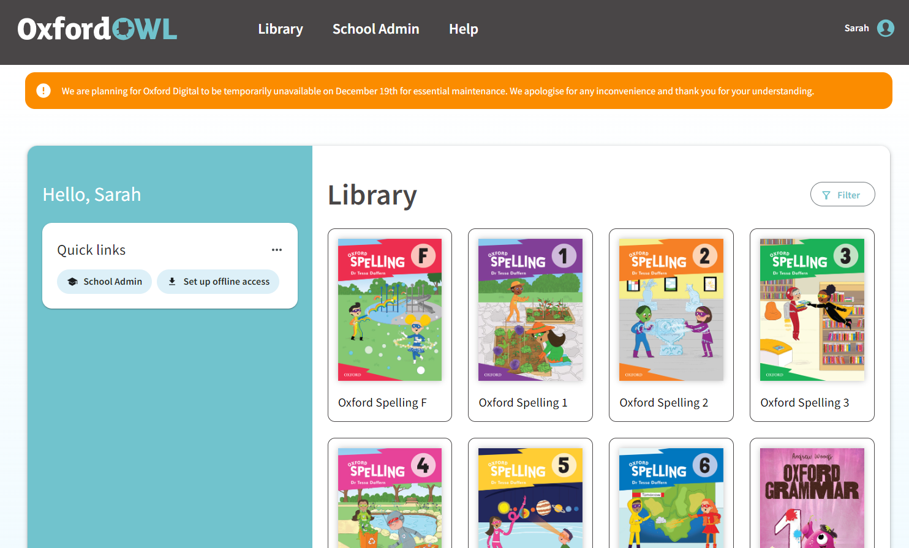This screenshot has height=548, width=909.
Task: Open the Oxford Spelling 4 book cover
Action: (390, 498)
